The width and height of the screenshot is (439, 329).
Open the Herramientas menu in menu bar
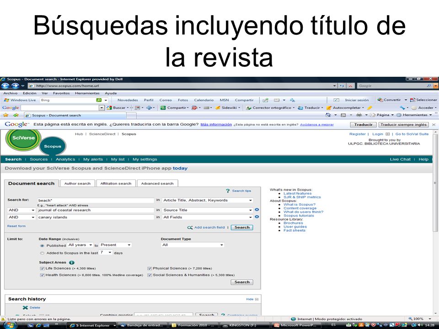coord(87,93)
